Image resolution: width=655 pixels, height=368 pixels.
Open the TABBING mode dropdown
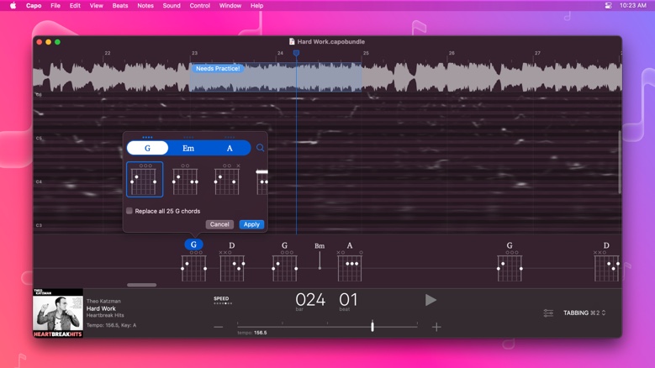(584, 313)
